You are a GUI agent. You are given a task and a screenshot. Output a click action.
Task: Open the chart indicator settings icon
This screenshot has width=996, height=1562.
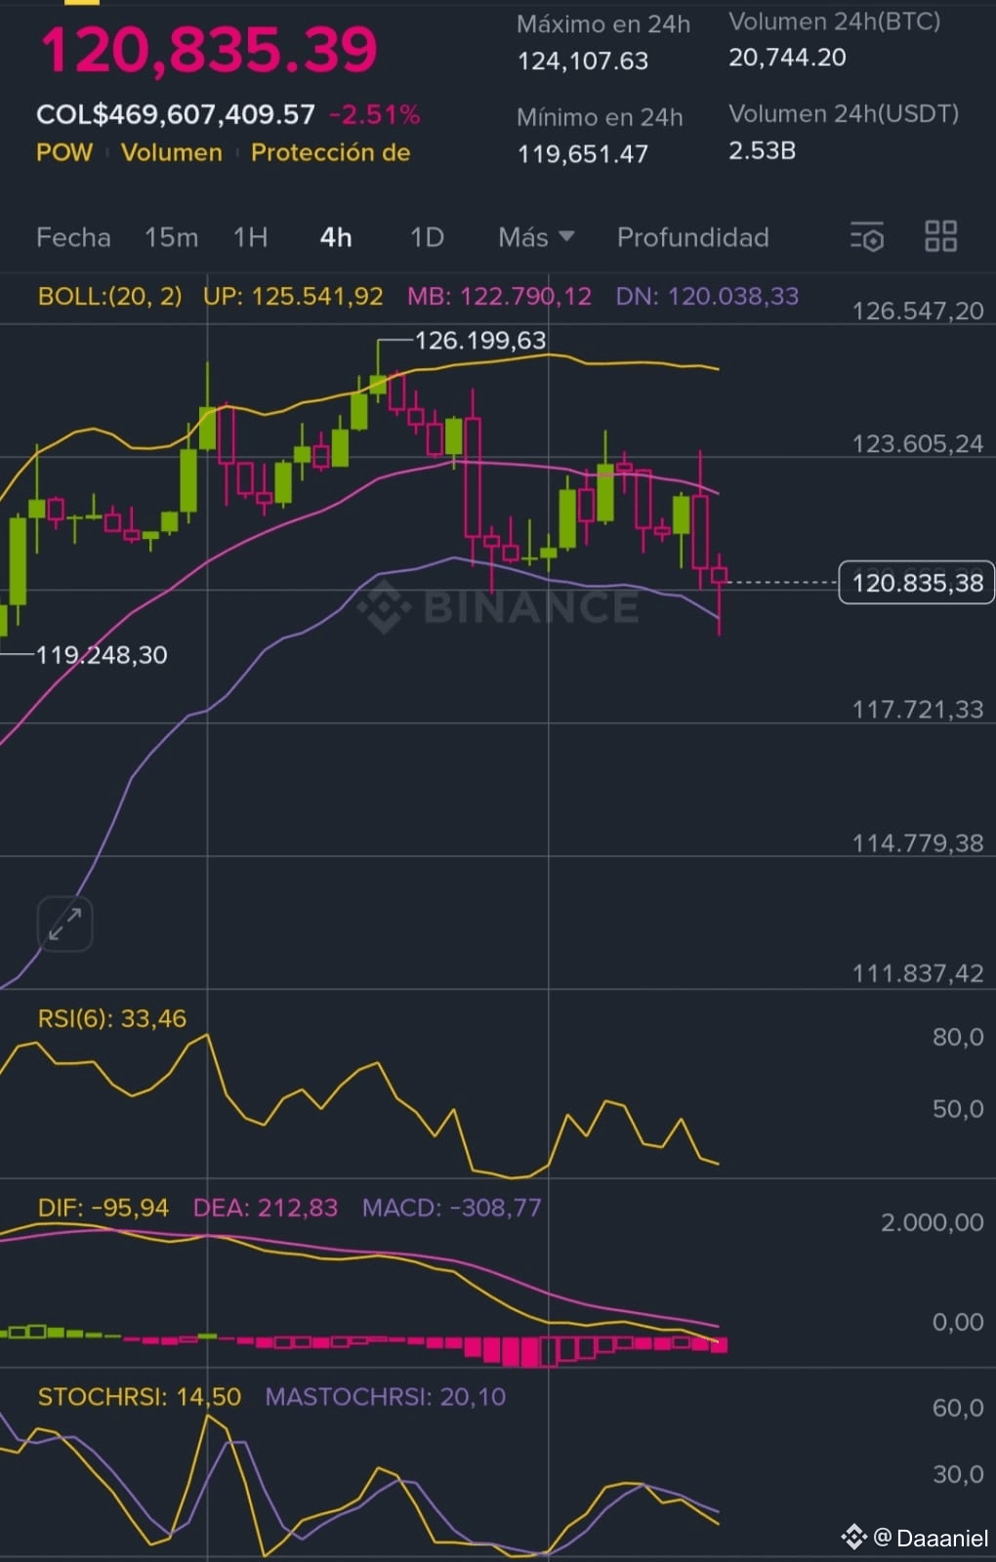[x=866, y=236]
